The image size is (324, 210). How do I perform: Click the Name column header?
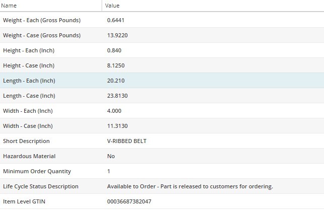(x=10, y=6)
